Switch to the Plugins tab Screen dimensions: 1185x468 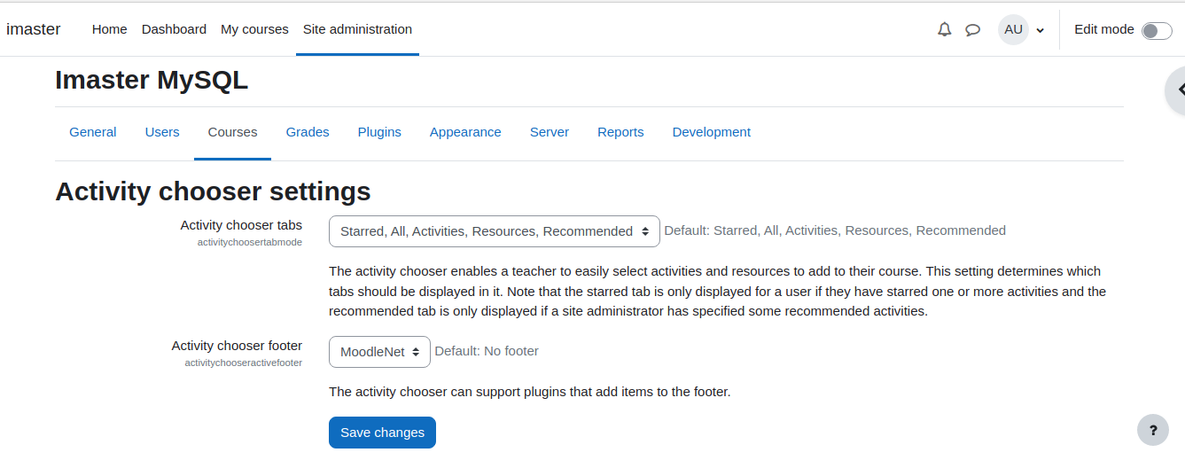coord(379,132)
